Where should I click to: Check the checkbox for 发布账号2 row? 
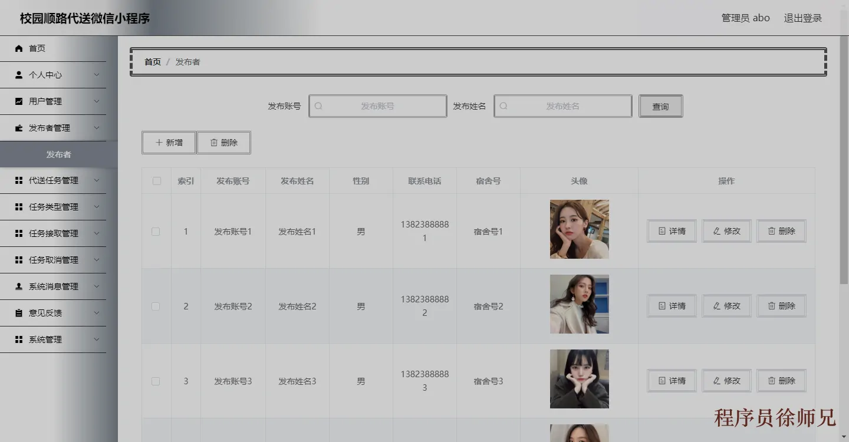156,306
